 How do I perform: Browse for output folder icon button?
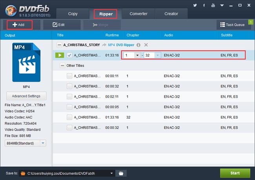[121, 173]
